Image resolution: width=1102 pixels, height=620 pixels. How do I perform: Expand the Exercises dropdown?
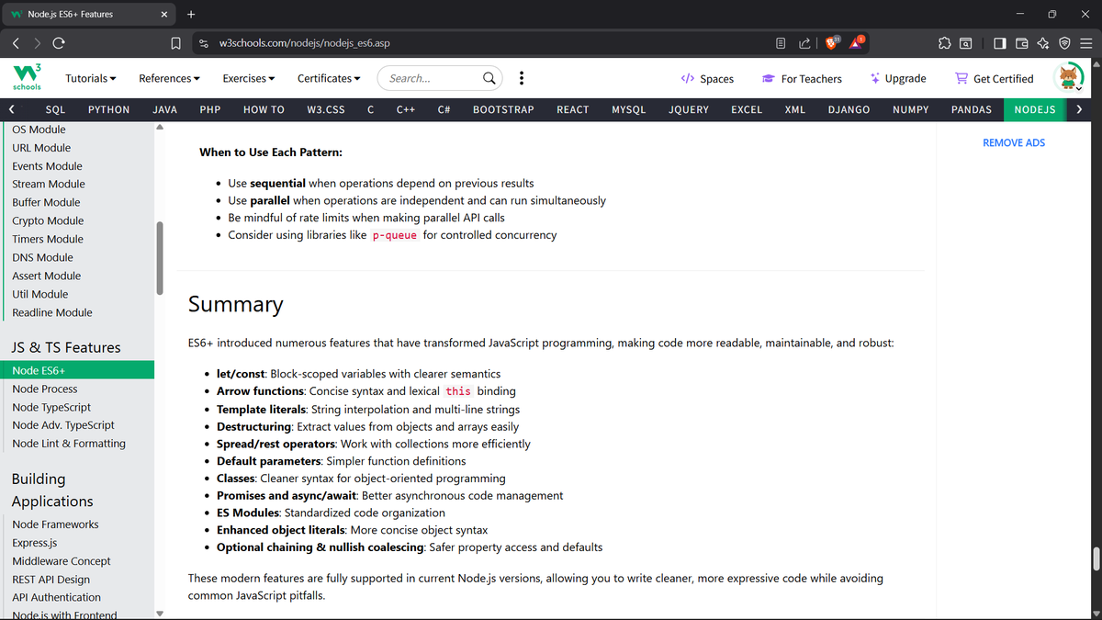click(249, 78)
